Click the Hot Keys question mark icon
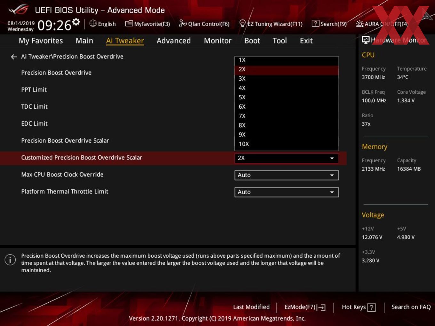Screen dimensions: 435x326 [x=371, y=307]
